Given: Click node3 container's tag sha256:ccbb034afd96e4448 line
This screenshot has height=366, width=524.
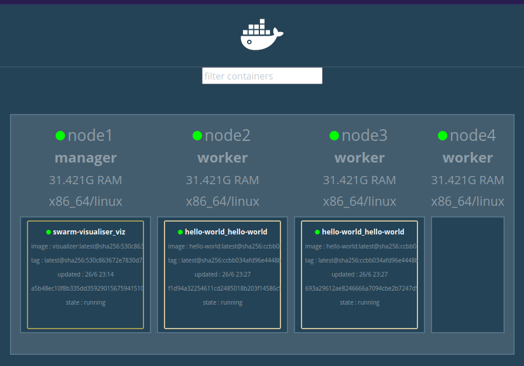Looking at the screenshot, I should 361,260.
